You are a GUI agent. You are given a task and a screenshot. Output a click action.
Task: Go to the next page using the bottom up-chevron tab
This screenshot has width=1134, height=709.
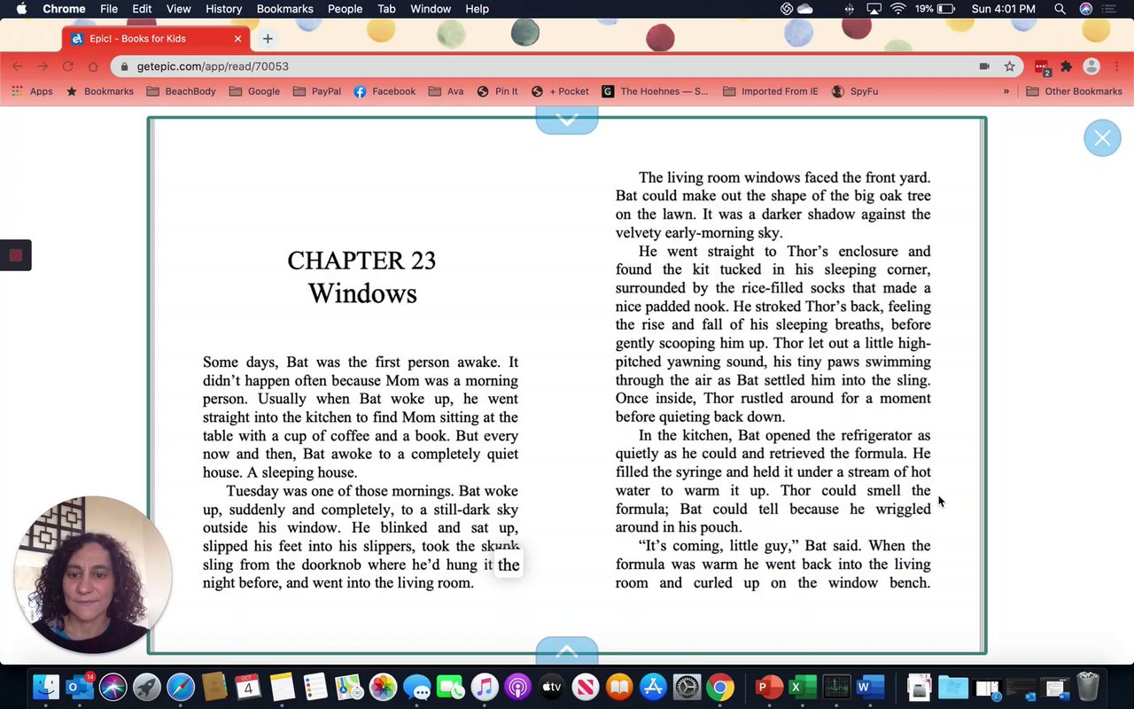click(567, 651)
